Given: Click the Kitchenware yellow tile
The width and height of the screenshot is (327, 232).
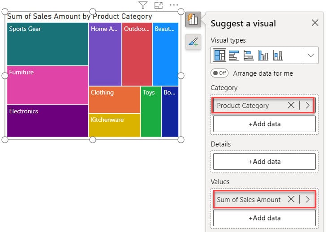Looking at the screenshot, I should click(x=115, y=125).
